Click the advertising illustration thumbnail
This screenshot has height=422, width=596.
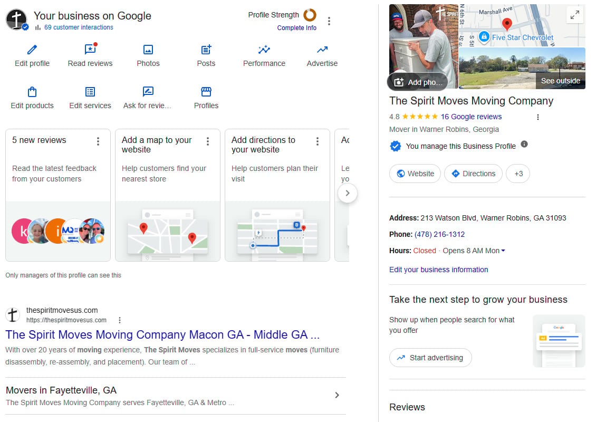[x=559, y=341]
